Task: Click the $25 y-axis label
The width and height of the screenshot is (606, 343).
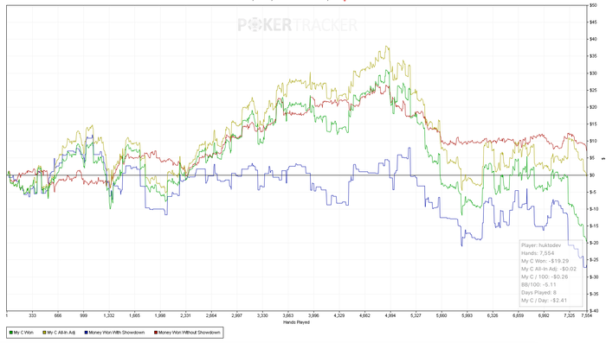Action: point(593,90)
